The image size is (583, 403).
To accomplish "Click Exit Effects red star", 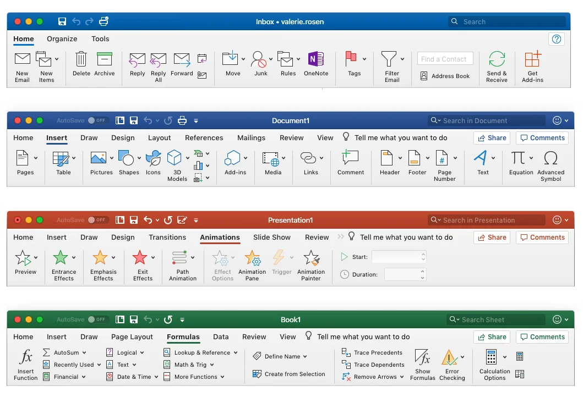I will point(140,257).
